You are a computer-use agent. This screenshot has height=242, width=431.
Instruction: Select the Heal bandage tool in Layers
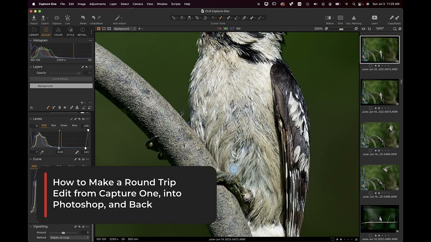72,108
